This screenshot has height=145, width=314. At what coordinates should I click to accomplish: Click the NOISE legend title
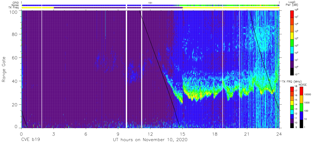[303, 84]
